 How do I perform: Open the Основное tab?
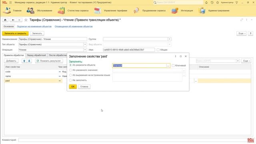(9, 26)
